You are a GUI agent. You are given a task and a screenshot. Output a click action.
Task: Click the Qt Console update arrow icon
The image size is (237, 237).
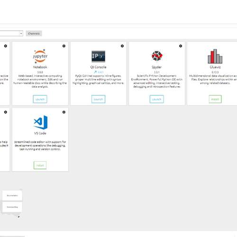click(95, 72)
